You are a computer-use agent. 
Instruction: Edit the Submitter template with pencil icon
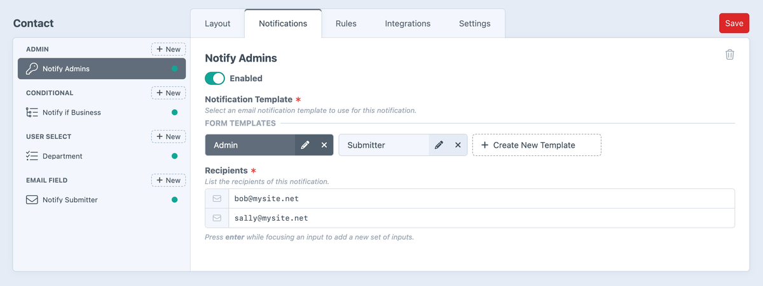439,145
